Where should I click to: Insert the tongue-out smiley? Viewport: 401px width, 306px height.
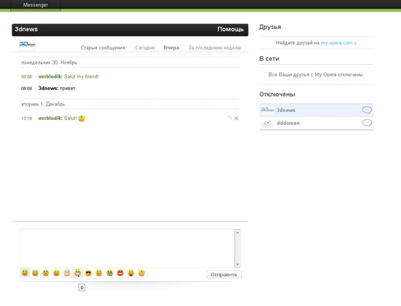(x=131, y=273)
